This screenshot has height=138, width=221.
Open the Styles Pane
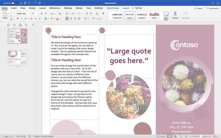point(166,16)
